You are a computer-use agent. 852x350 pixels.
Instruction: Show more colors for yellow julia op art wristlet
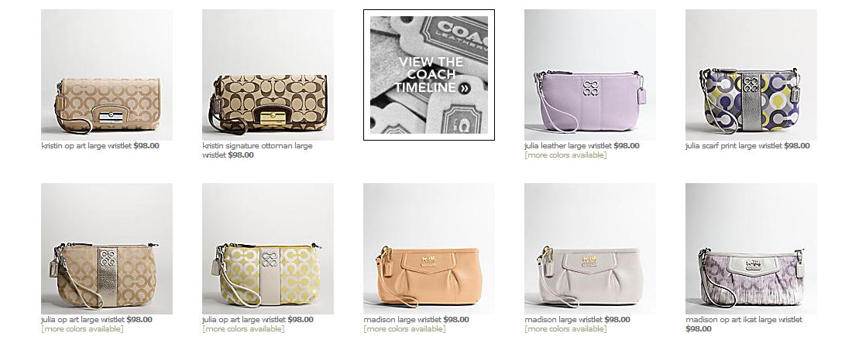243,329
